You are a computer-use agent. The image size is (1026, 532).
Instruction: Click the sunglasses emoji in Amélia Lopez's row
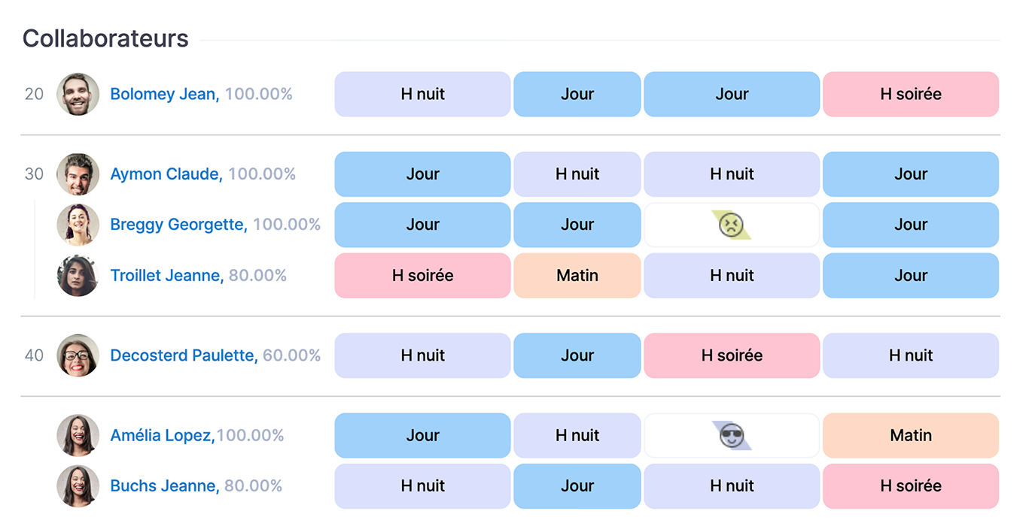(731, 436)
